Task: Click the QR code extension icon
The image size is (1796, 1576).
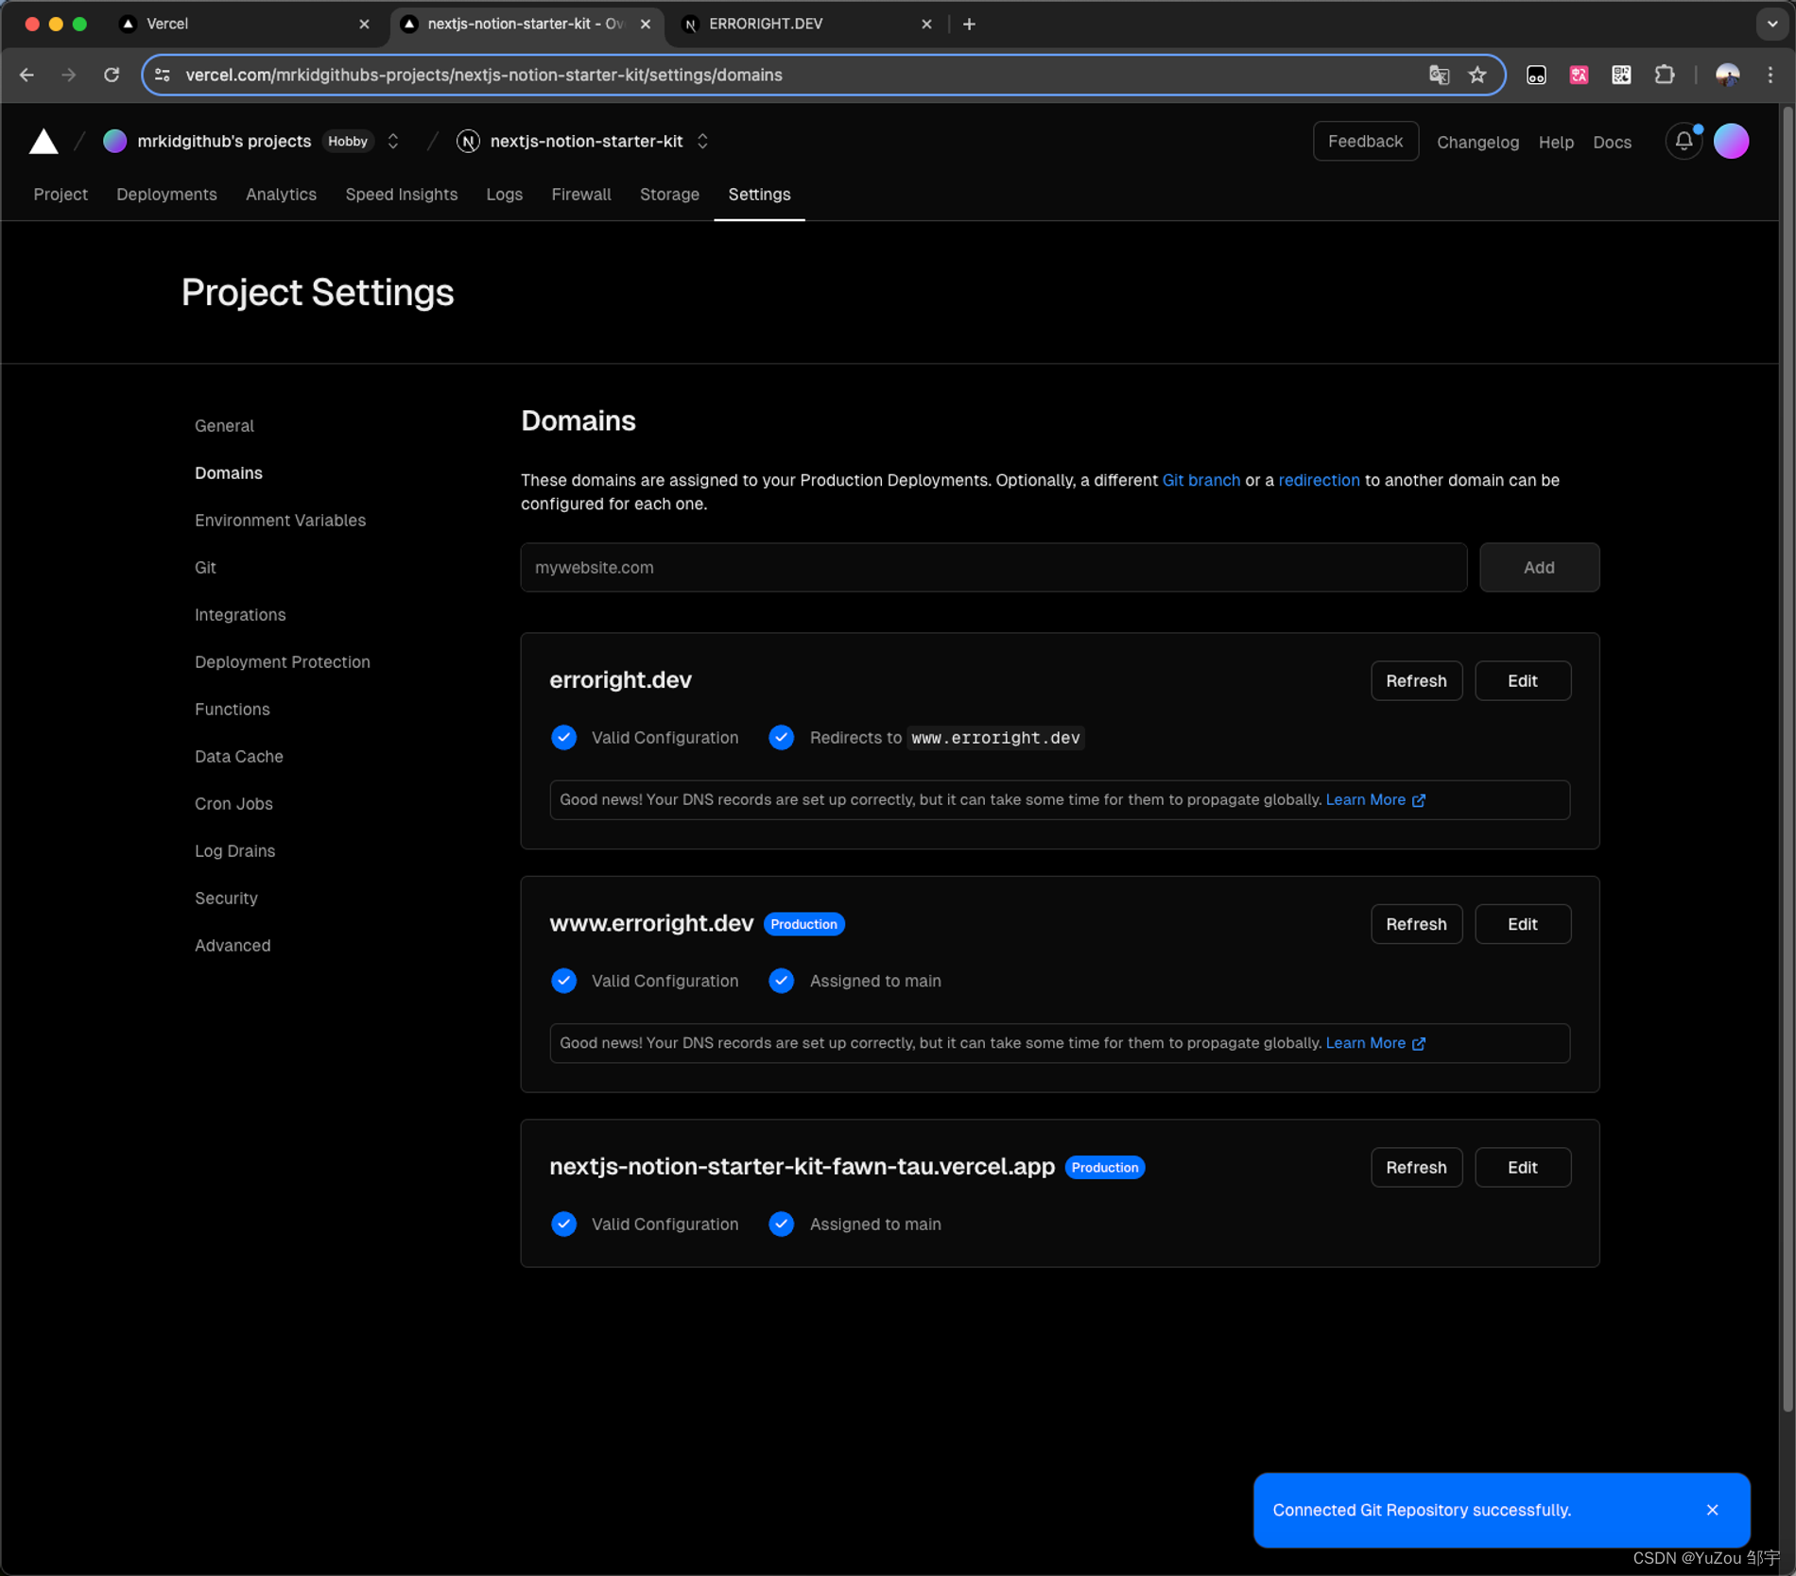Action: tap(1621, 75)
